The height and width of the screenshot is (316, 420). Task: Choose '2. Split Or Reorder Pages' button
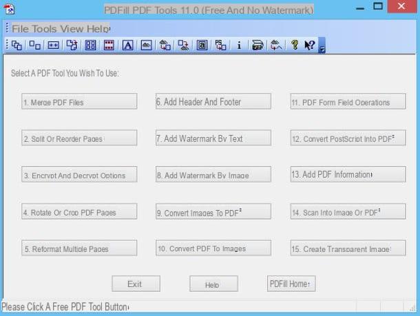coord(79,138)
